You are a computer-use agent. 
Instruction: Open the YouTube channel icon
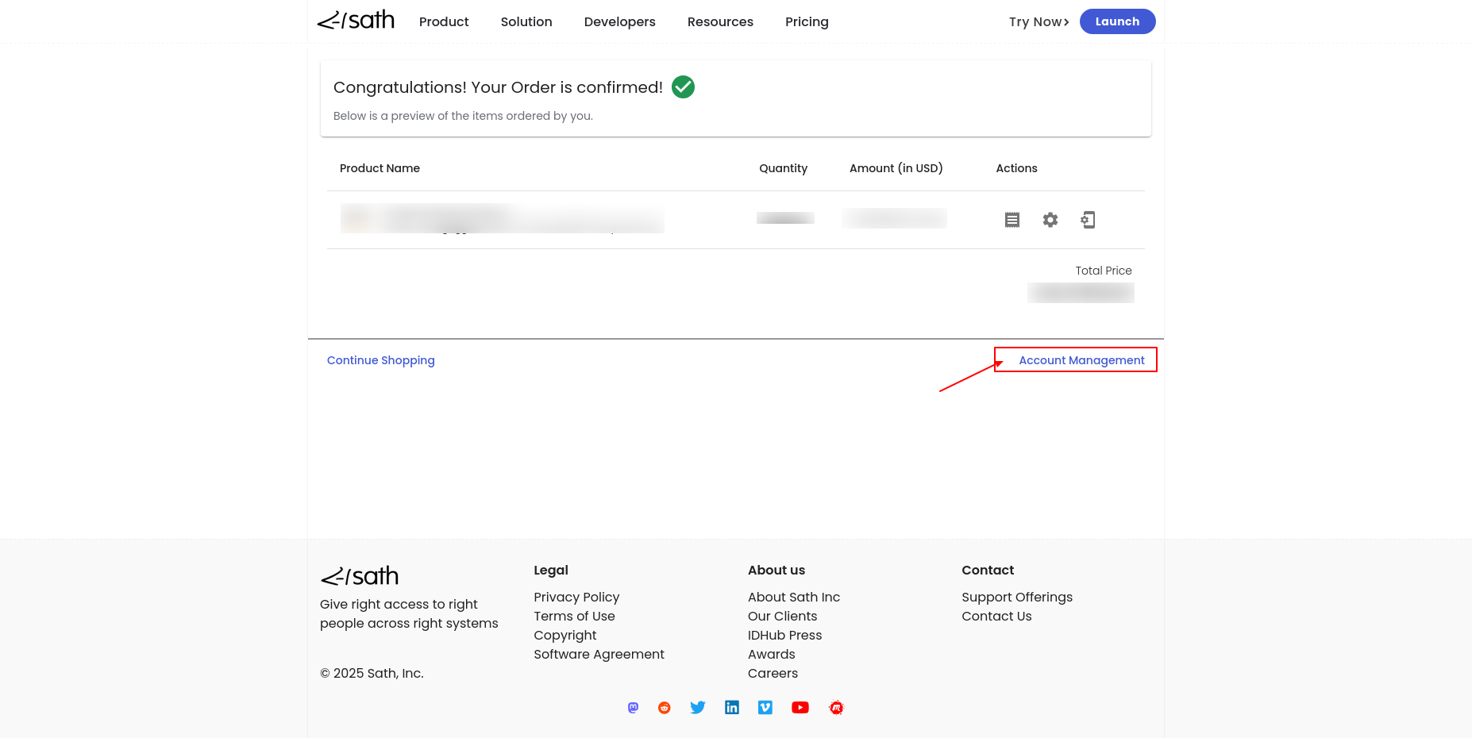(x=800, y=708)
